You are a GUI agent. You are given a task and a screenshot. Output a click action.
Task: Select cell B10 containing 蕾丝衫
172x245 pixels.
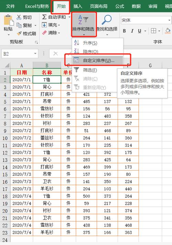(x=47, y=137)
